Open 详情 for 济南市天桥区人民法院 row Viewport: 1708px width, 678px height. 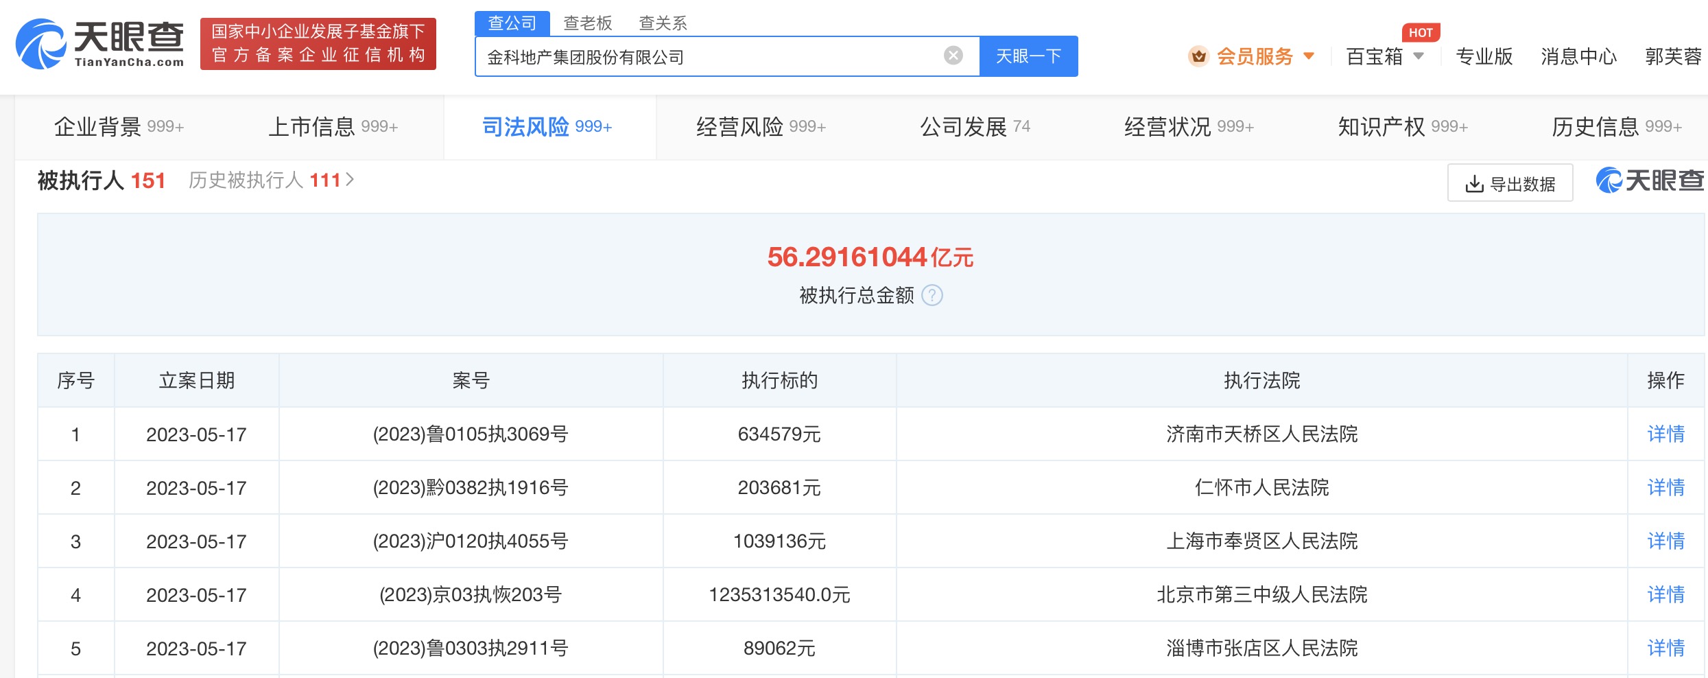[1666, 434]
